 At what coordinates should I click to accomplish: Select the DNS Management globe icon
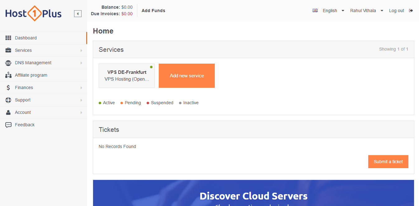tap(8, 63)
